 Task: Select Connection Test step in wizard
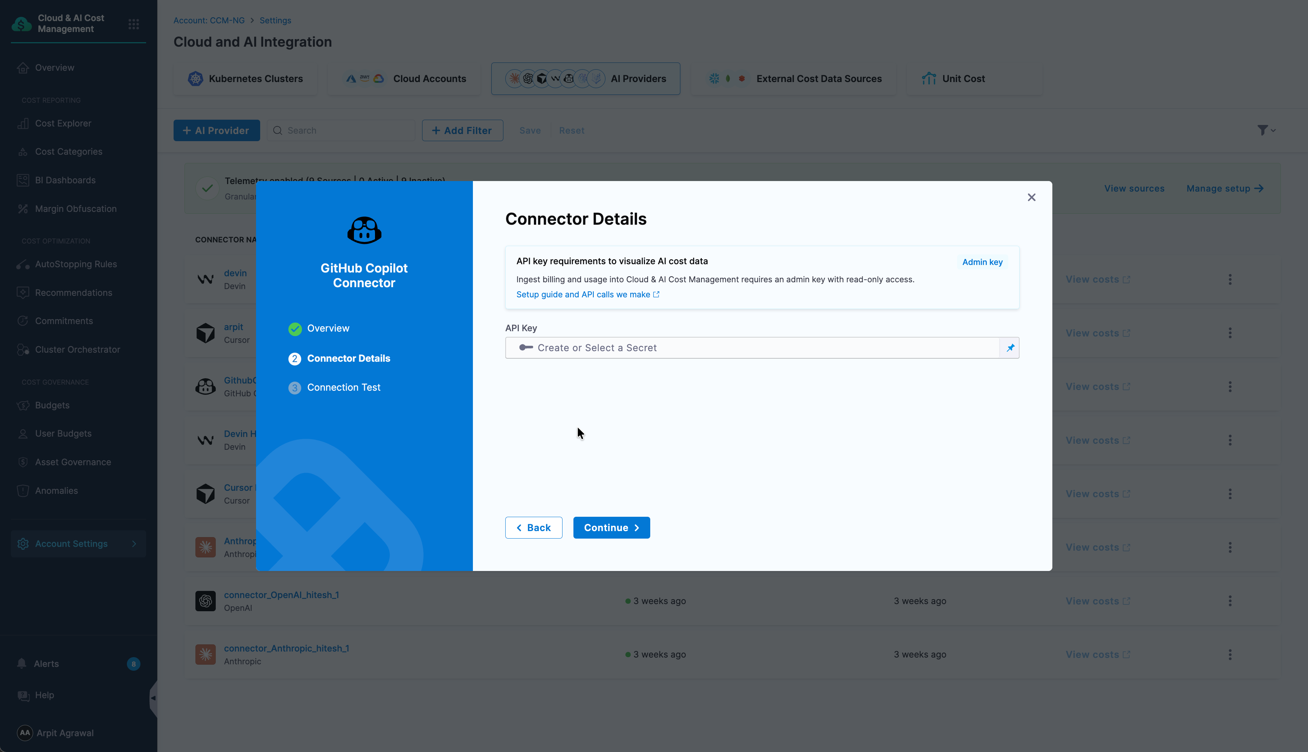(334, 387)
